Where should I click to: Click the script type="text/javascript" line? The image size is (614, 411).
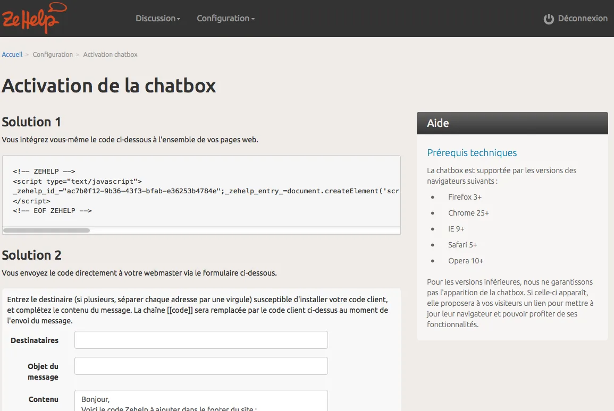tap(77, 182)
